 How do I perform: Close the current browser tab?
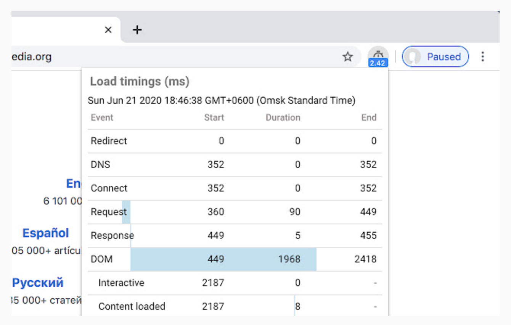pos(108,30)
